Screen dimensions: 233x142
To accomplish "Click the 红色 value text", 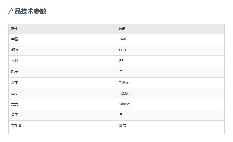I will [122, 50].
